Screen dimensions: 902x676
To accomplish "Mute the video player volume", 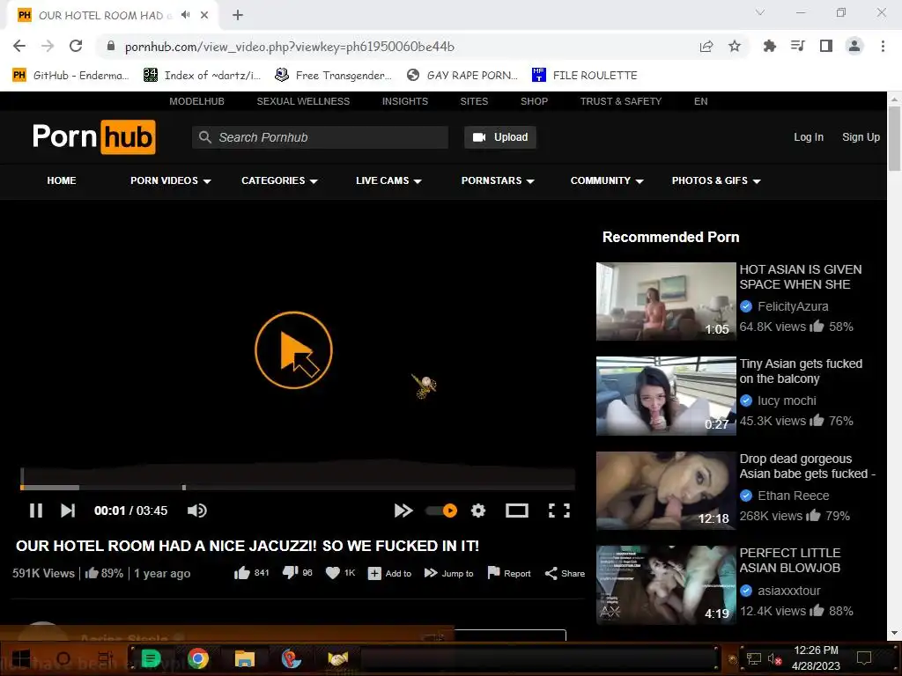I will [196, 511].
